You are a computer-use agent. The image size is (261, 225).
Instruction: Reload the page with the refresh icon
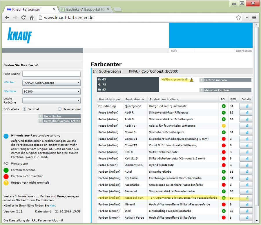tap(23, 17)
